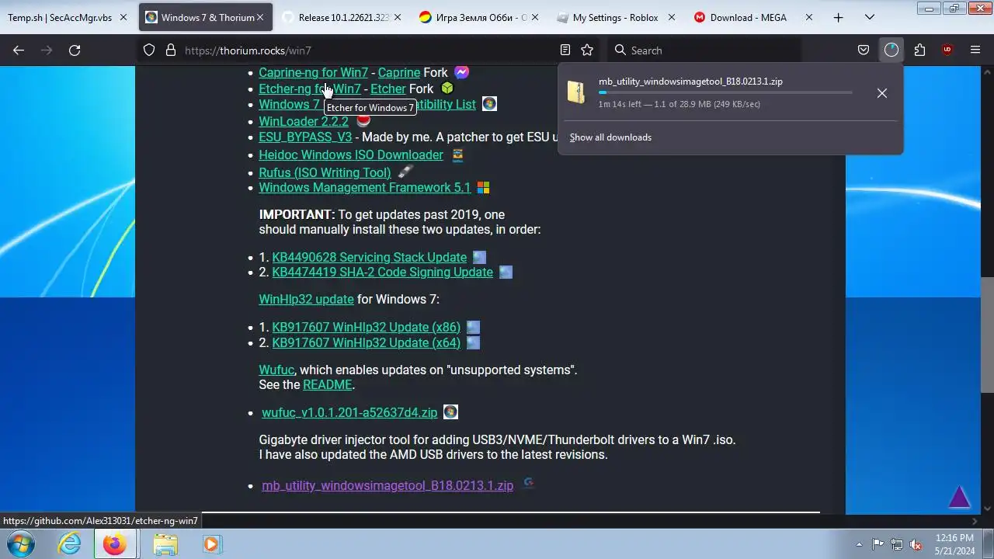Open KB4474419 SHA-2 Code Signing link
The image size is (994, 559).
coord(382,272)
